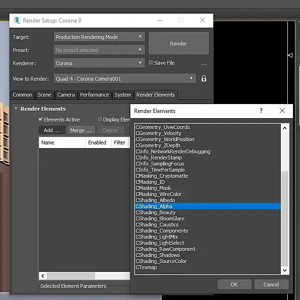This screenshot has height=300, width=300.
Task: Click the 3ds Max icon in Render Setup title bar
Action: [17, 20]
